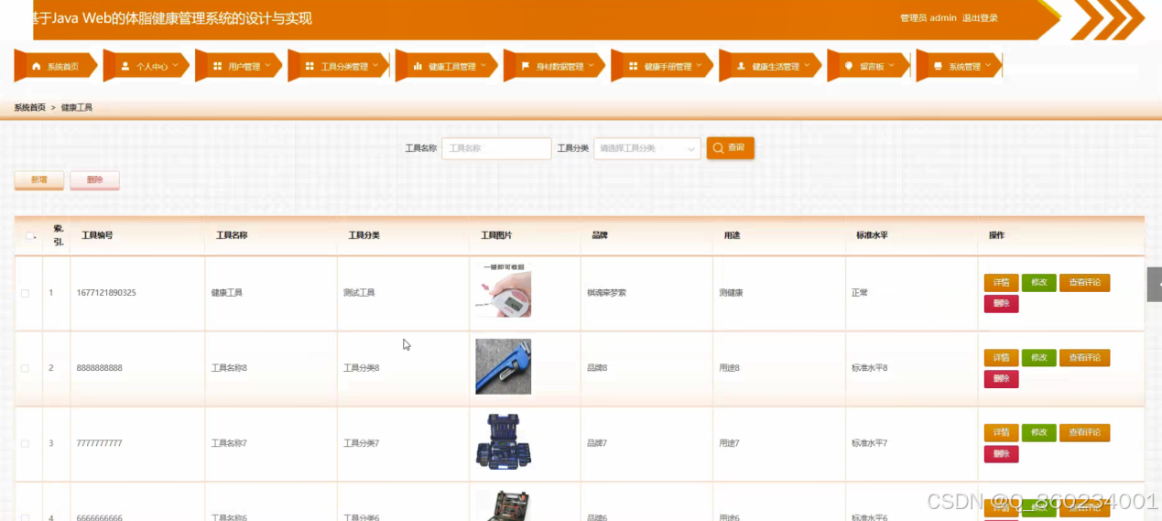The height and width of the screenshot is (521, 1162).
Task: Click cell text 棋魂奉梦索
Action: pos(606,293)
